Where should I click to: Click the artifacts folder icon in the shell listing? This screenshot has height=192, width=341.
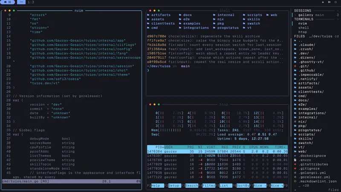(148, 15)
